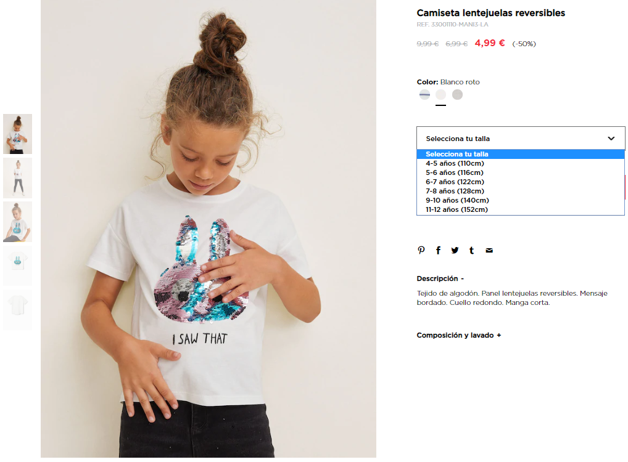Share product on Pinterest
The image size is (628, 462).
421,250
